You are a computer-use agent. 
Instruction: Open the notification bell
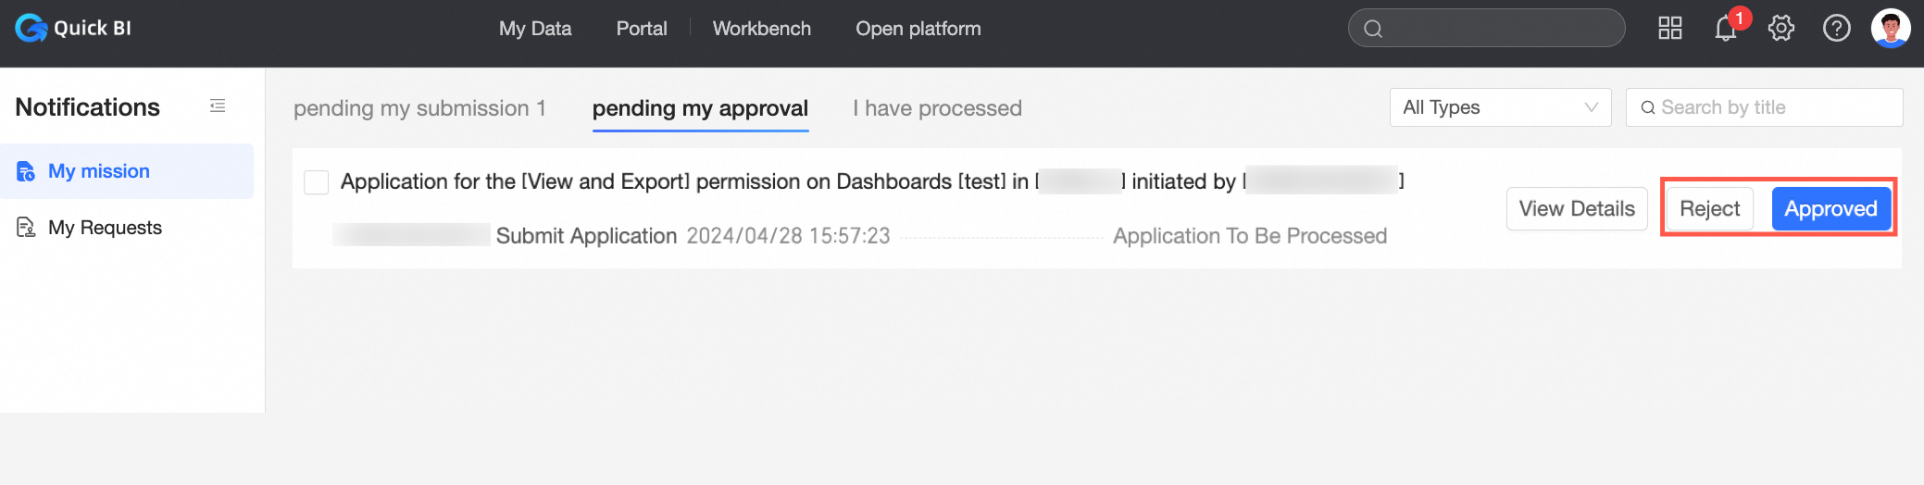click(x=1725, y=29)
